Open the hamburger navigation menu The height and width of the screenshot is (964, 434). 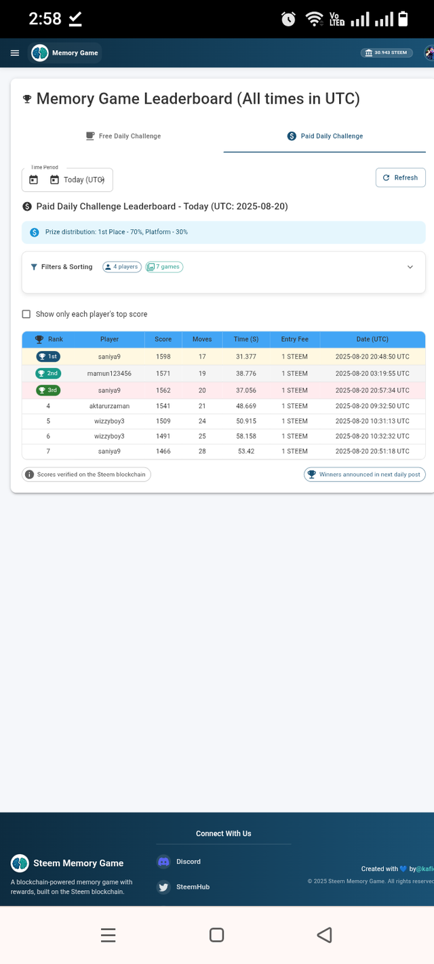point(15,53)
